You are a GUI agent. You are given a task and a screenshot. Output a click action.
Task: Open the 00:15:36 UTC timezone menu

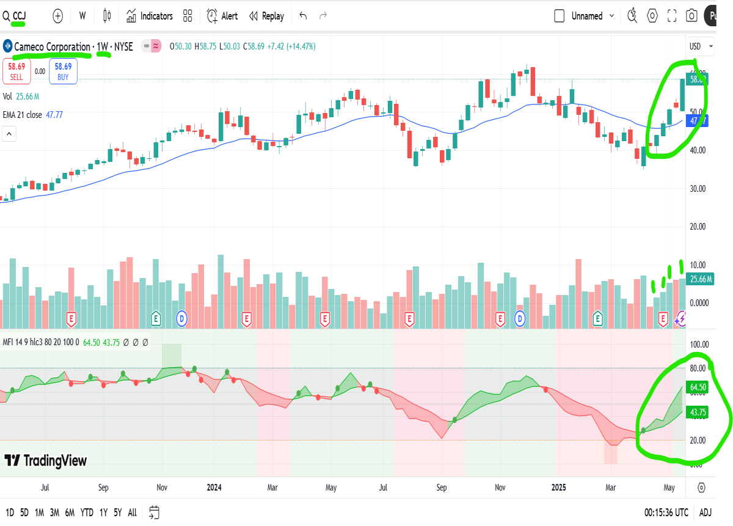(x=666, y=513)
